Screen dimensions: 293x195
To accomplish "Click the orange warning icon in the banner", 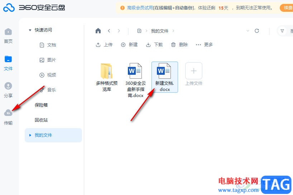I will (123, 8).
